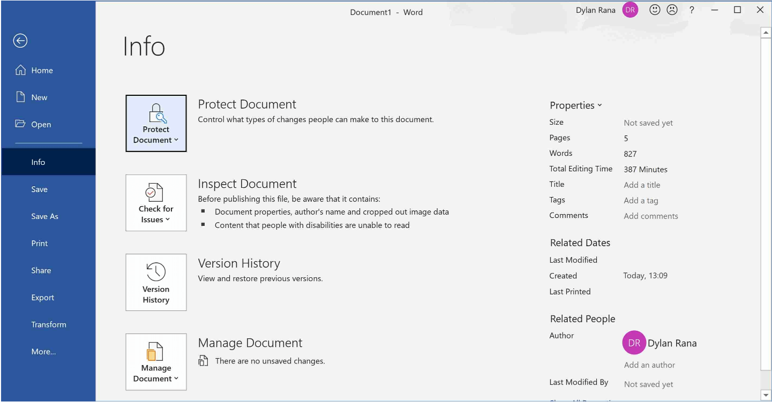
Task: Click the back arrow to exit Info
Action: coord(20,41)
